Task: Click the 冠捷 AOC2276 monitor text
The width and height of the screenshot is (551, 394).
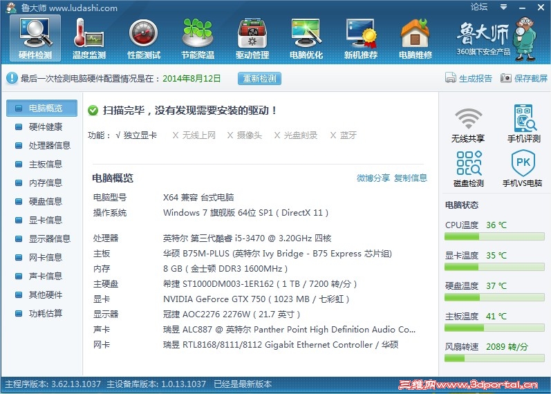Action: coord(232,315)
